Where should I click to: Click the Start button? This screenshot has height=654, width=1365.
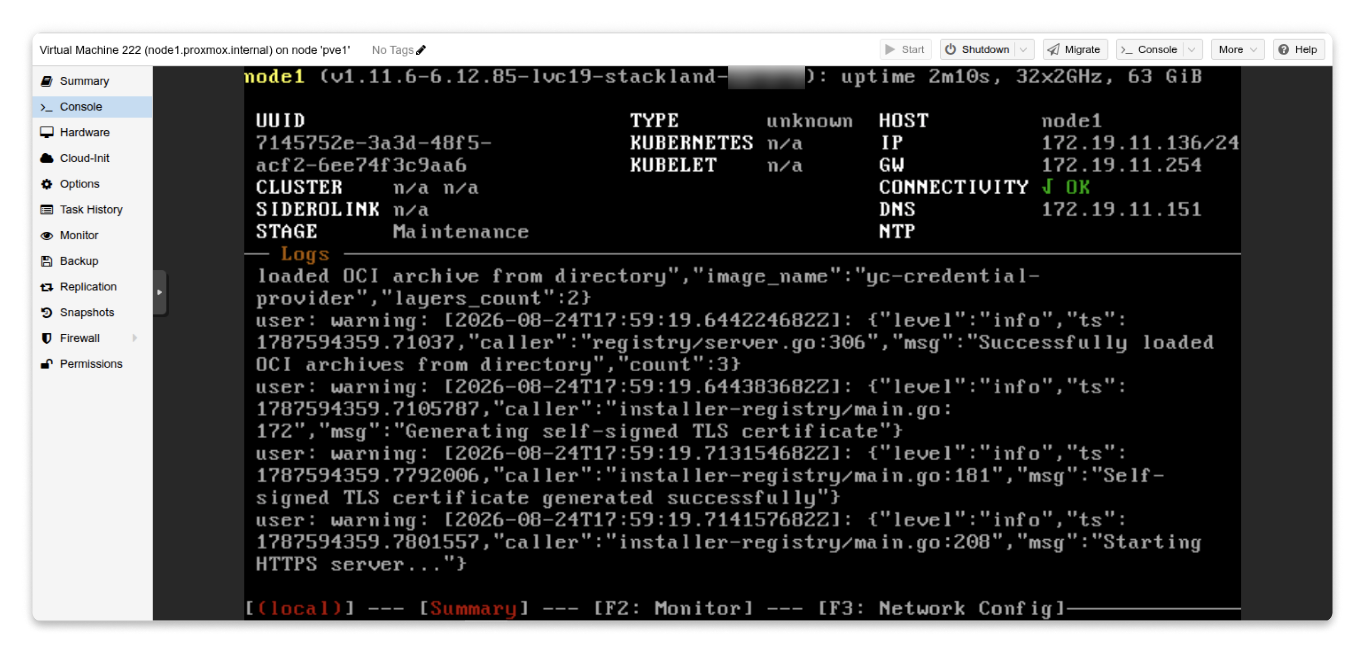pos(905,49)
